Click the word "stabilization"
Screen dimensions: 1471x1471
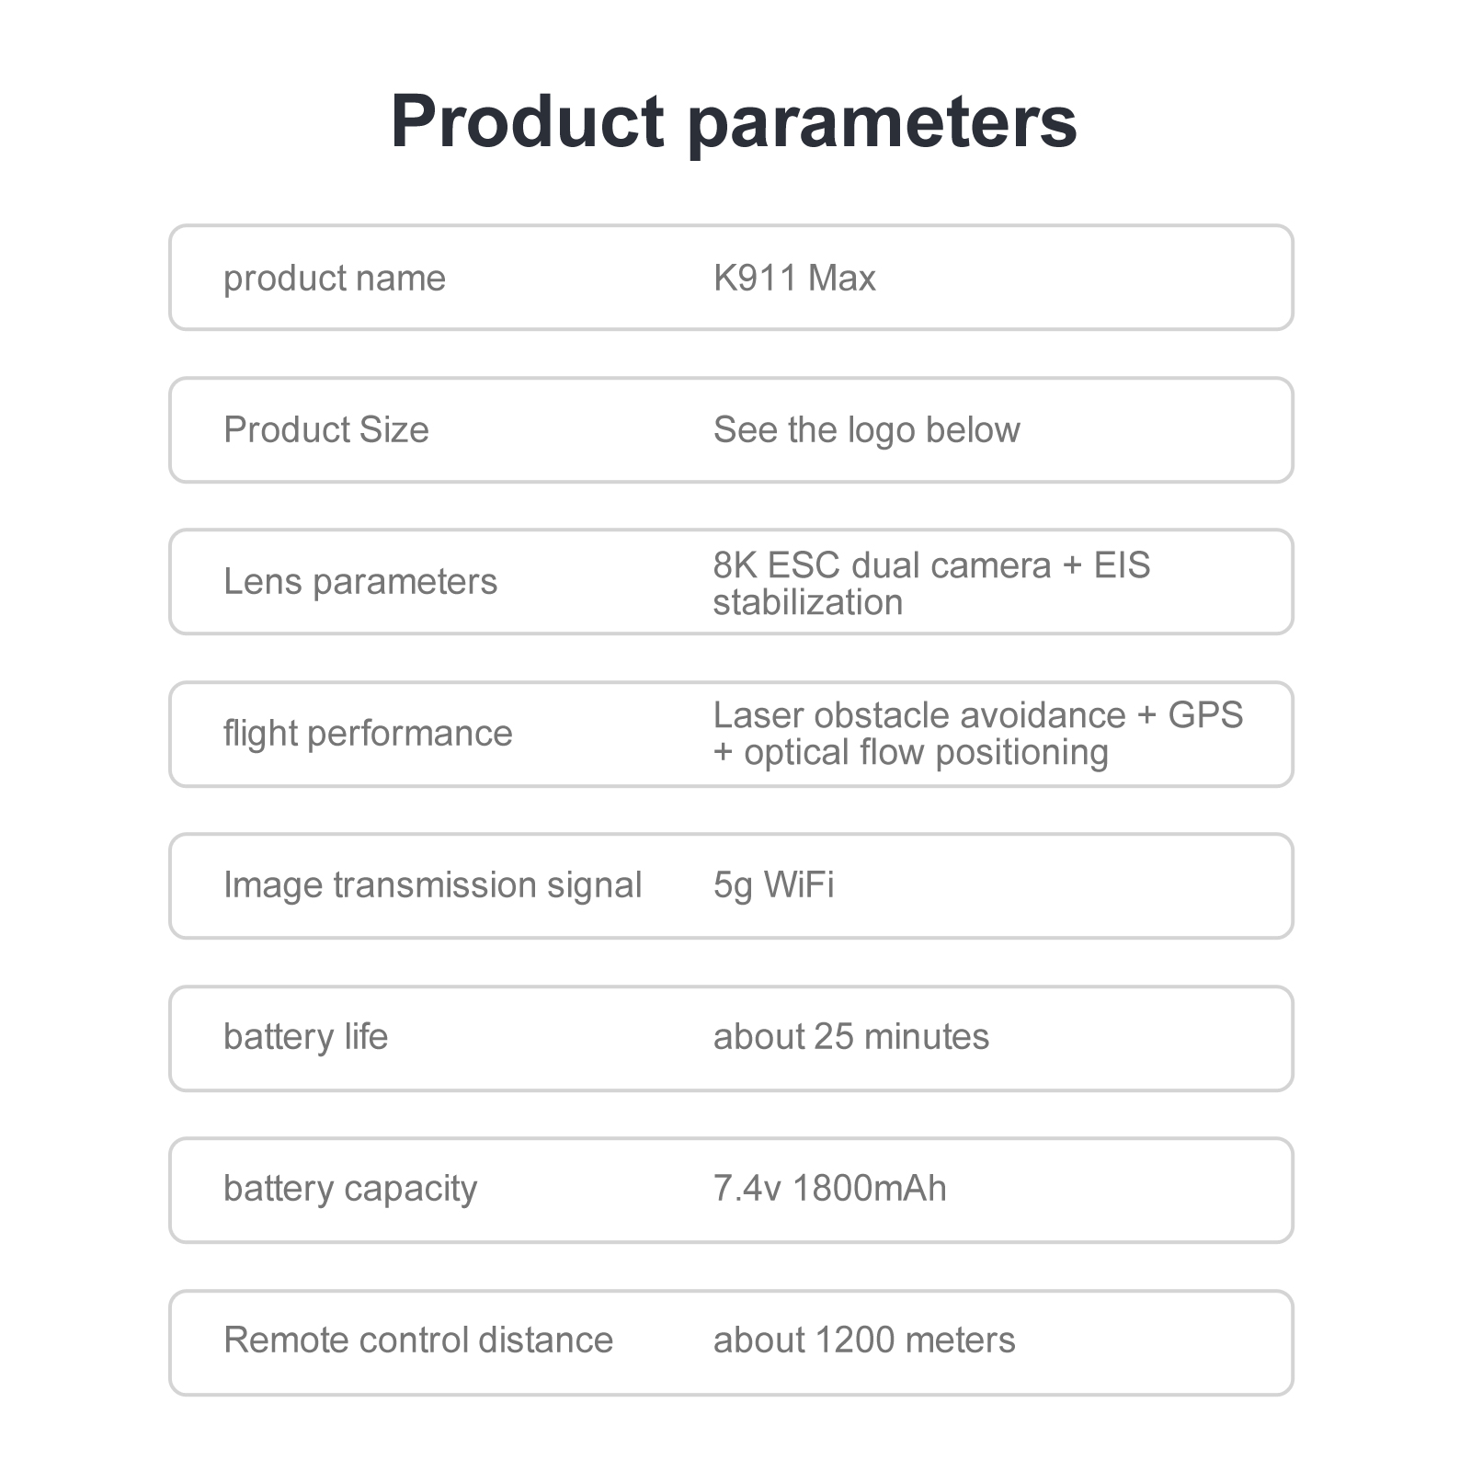(808, 602)
